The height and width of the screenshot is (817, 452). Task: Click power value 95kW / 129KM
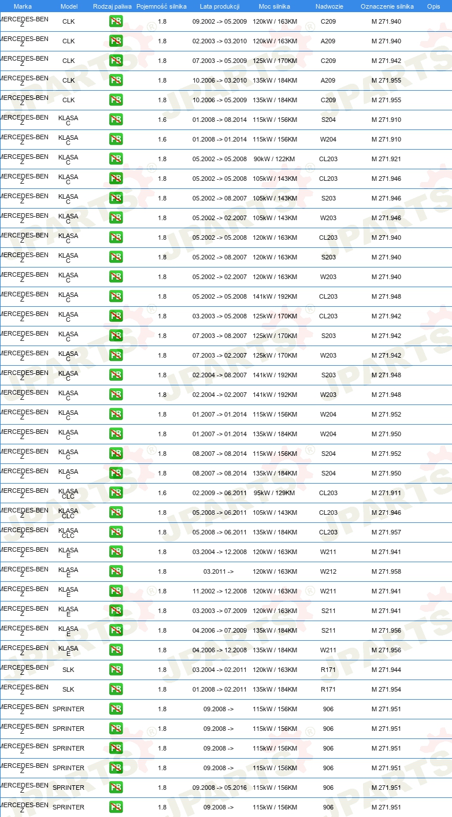coord(275,493)
